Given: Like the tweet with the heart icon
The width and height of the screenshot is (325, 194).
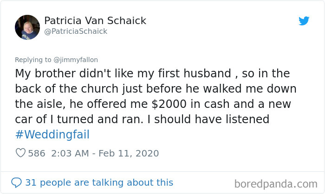Looking at the screenshot, I should coord(20,153).
